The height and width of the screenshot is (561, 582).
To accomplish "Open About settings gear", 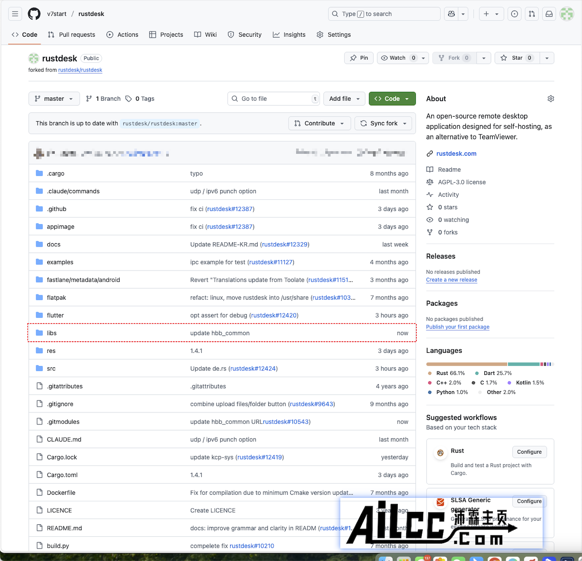I will point(551,99).
